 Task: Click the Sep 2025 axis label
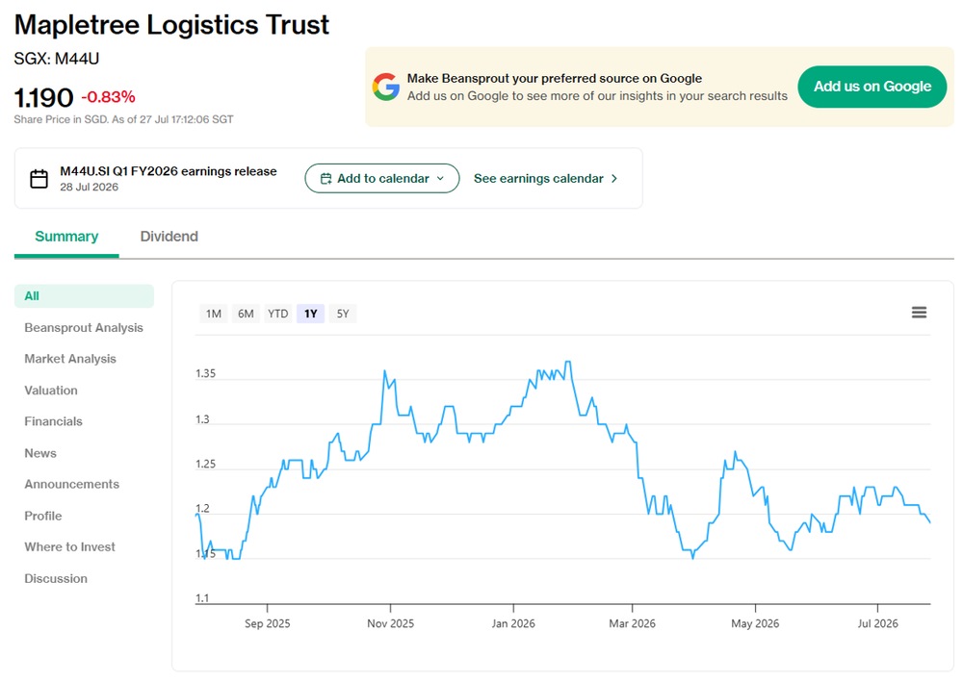[x=267, y=623]
